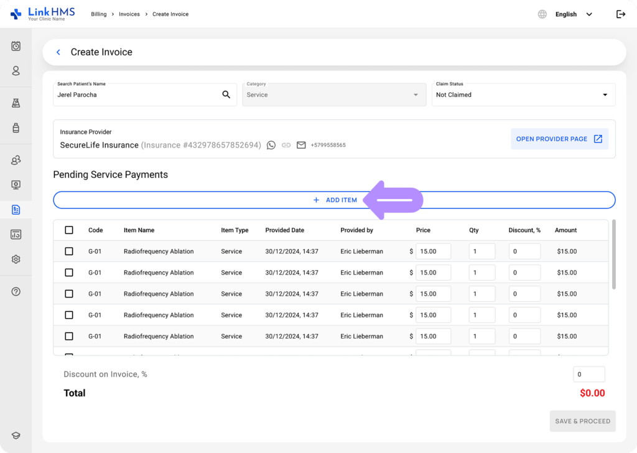The height and width of the screenshot is (453, 637).
Task: Click the Save & Proceed button
Action: pyautogui.click(x=582, y=421)
